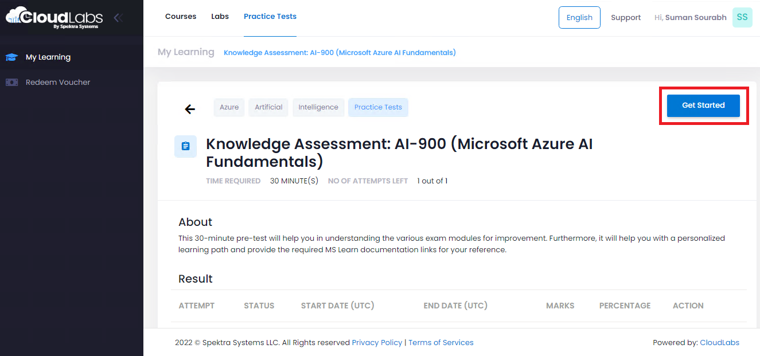Click the Intelligence tag chip
The image size is (760, 356).
tap(318, 107)
